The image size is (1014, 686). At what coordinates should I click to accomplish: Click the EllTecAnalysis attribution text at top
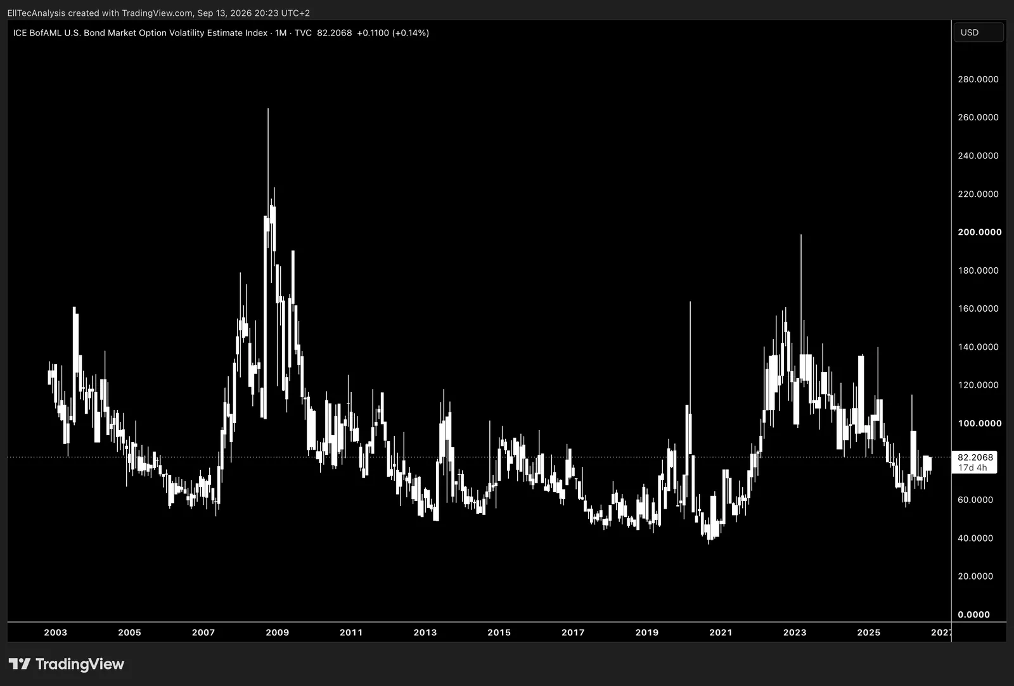click(x=36, y=13)
